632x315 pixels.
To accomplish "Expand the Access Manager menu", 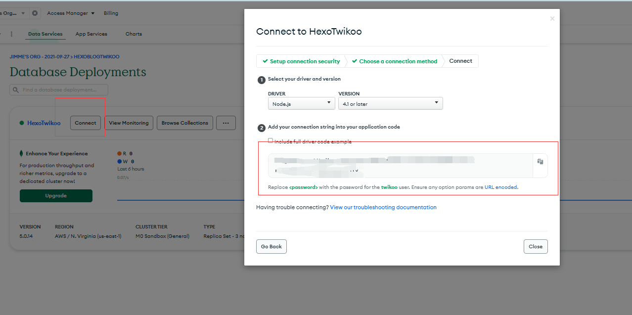I will tap(70, 13).
